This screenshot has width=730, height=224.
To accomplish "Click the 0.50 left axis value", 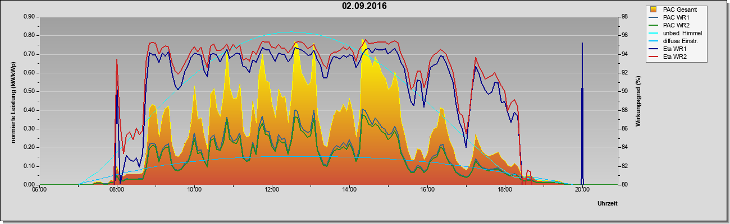I will (29, 91).
